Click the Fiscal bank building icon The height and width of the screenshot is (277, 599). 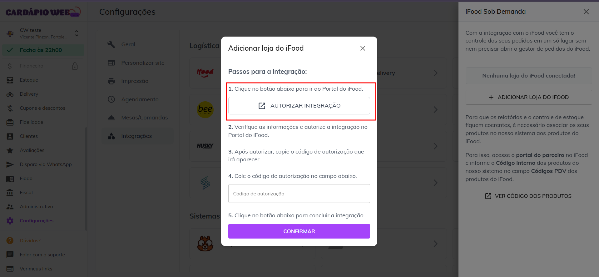coord(10,193)
